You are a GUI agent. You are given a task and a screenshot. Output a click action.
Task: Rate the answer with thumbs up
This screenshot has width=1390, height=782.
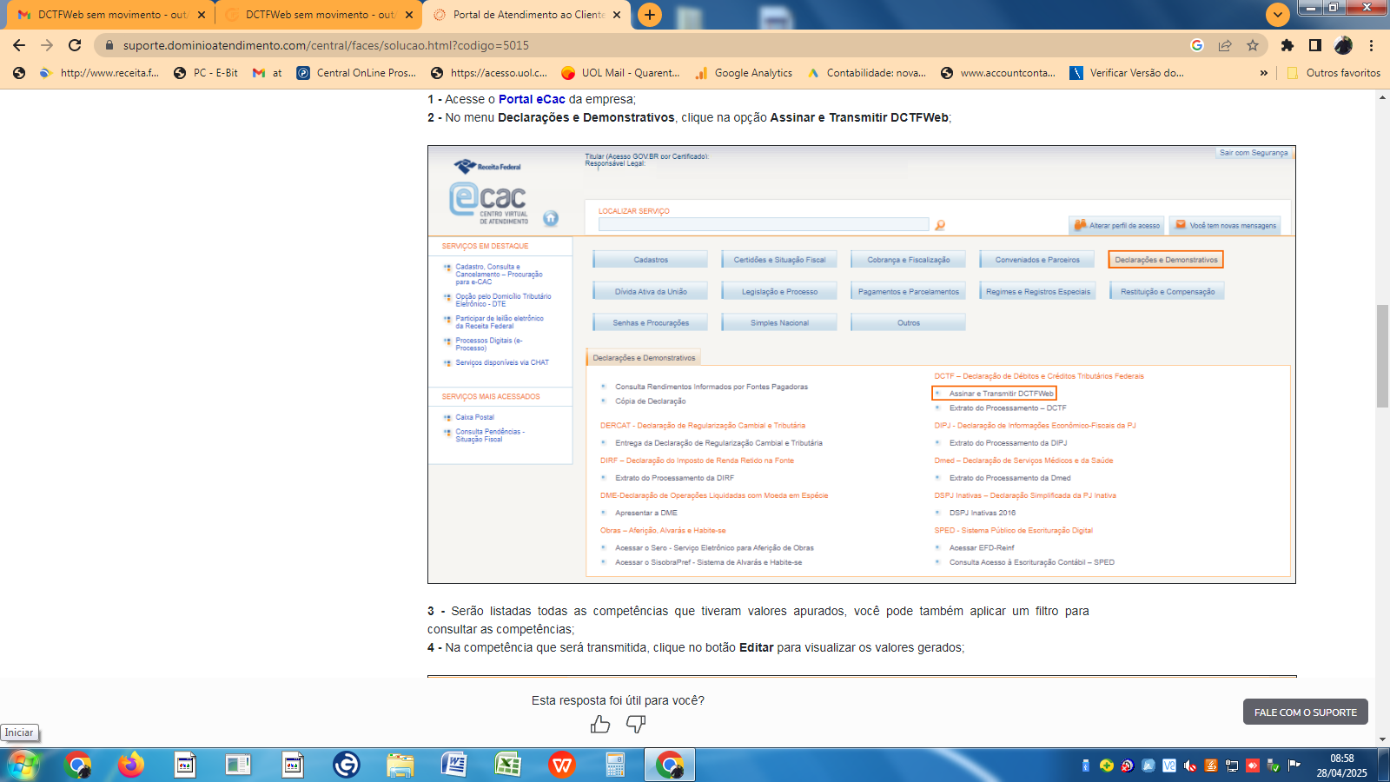(x=600, y=724)
